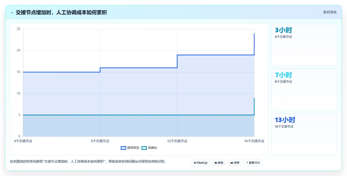This screenshot has width=347, height=176.
Task: Click the 8个交接节点 x-axis label
Action: pos(100,141)
